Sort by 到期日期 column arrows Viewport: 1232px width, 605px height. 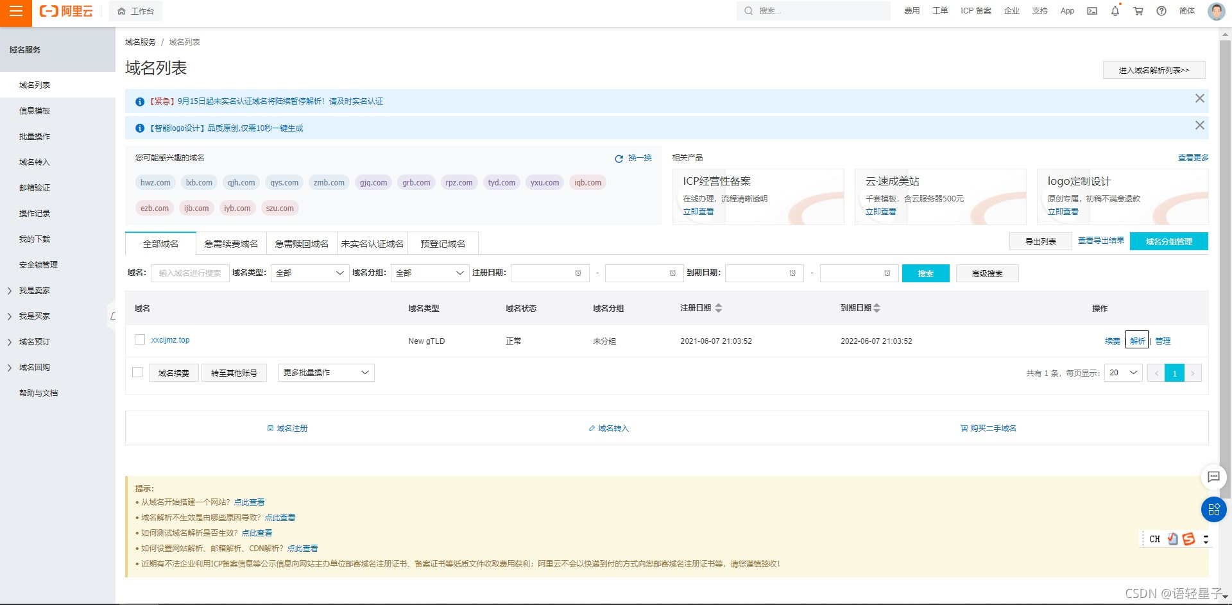tap(877, 308)
